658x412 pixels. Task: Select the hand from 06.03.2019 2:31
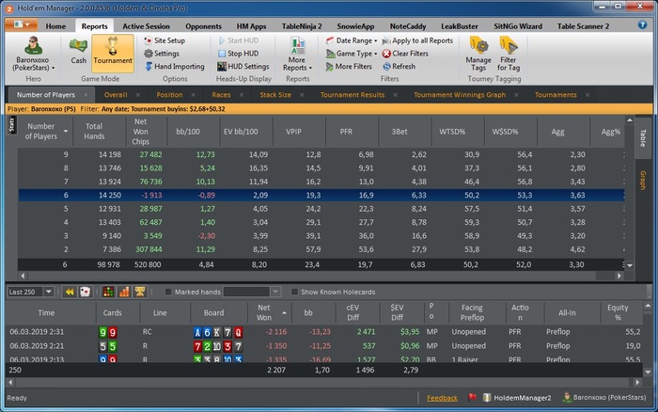coord(323,332)
